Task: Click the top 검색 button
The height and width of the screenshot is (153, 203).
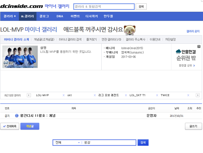Action: (x=141, y=7)
